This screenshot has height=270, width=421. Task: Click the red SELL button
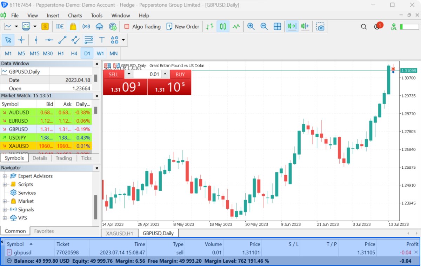pyautogui.click(x=114, y=74)
